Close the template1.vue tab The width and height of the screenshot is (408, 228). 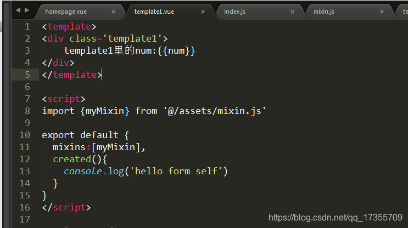[203, 12]
